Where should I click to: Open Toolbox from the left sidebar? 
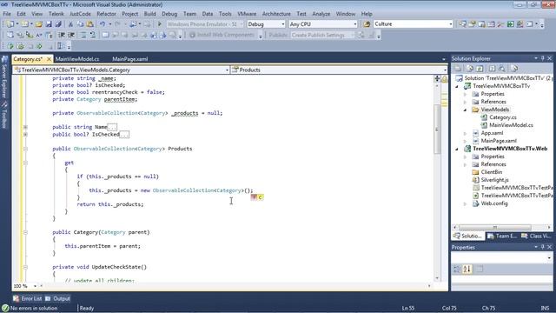click(x=4, y=115)
